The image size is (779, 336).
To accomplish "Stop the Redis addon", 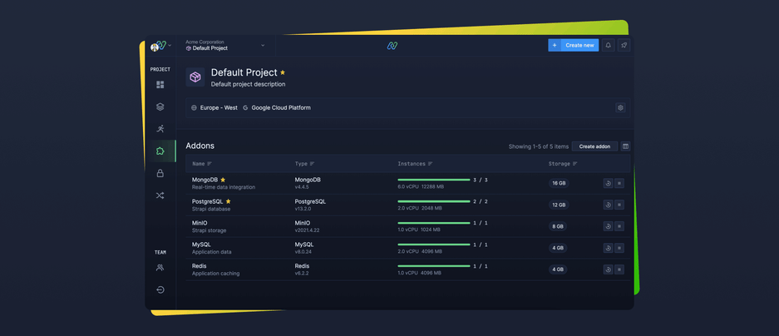I will (619, 269).
